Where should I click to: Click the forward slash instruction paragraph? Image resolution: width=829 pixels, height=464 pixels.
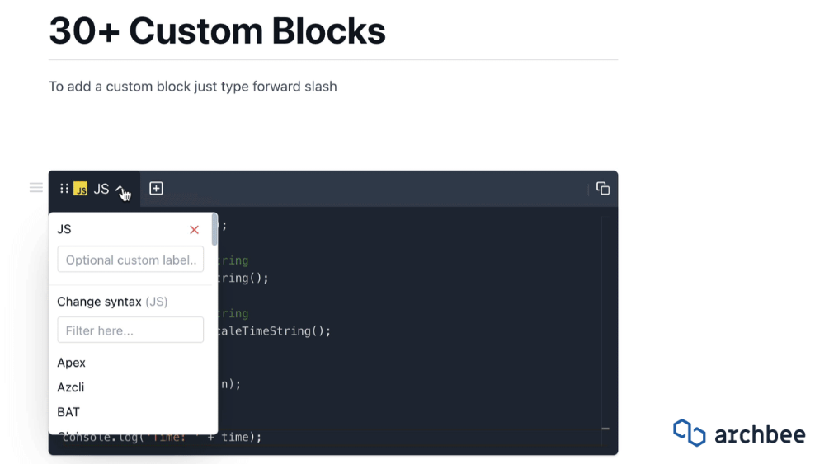193,87
